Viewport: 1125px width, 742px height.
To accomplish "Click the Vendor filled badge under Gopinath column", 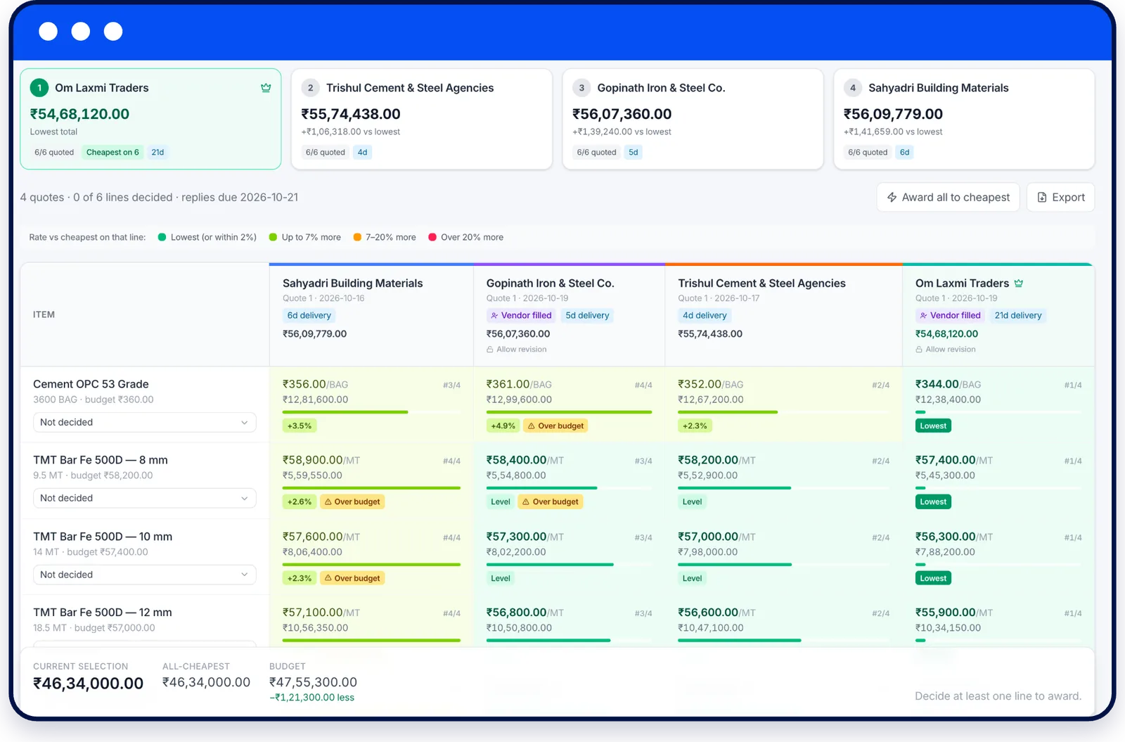I will coord(521,316).
